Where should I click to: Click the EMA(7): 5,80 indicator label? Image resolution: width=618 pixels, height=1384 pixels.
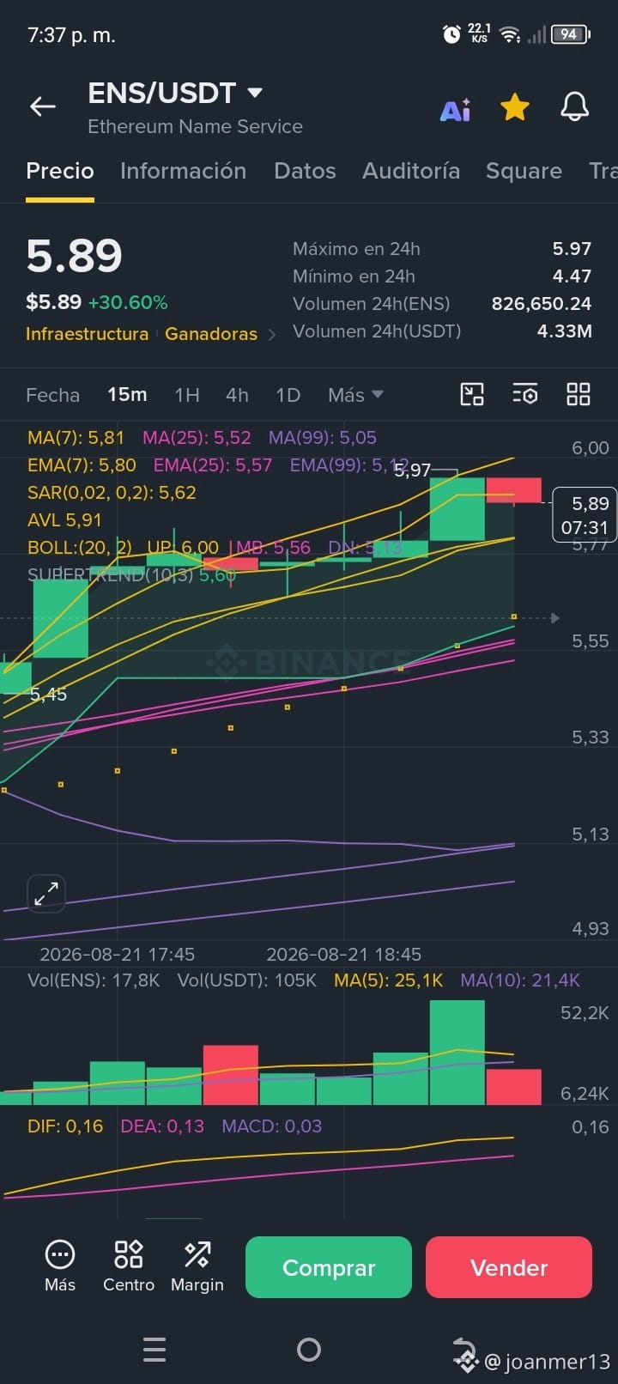[82, 464]
